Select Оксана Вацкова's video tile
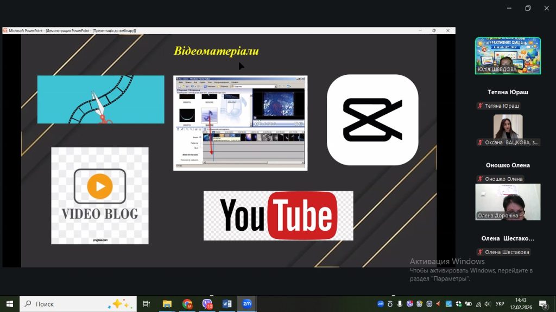Viewport: 556px width, 312px height. 508,130
